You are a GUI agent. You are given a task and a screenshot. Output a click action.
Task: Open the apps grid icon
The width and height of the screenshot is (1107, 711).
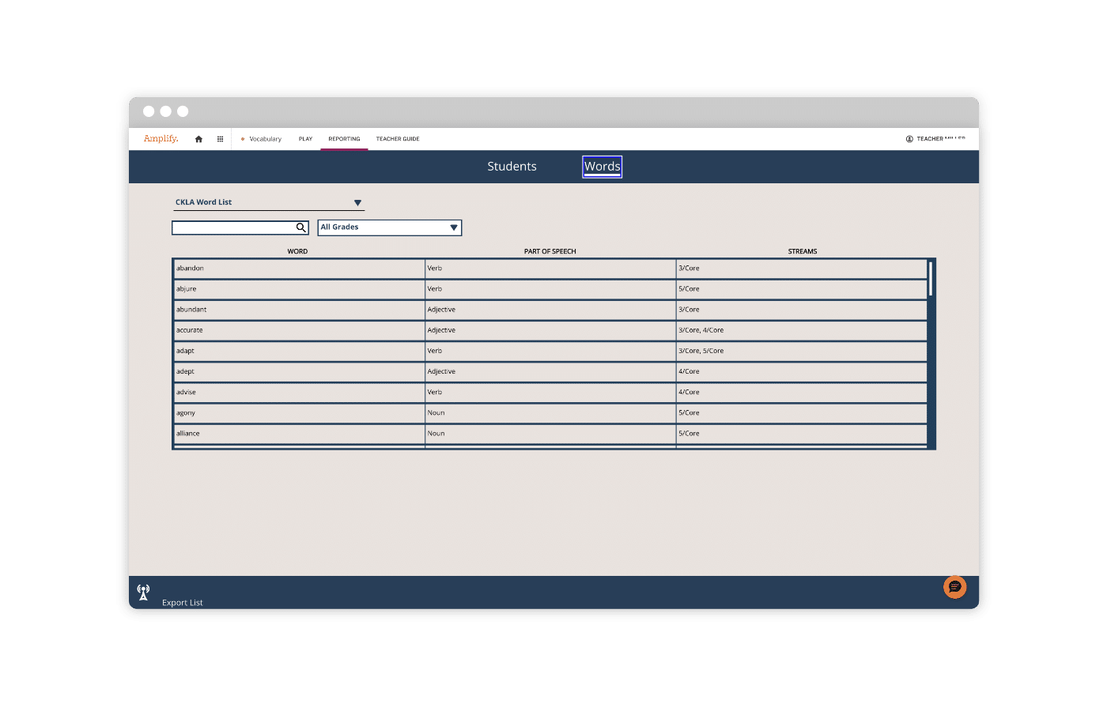[x=220, y=139]
